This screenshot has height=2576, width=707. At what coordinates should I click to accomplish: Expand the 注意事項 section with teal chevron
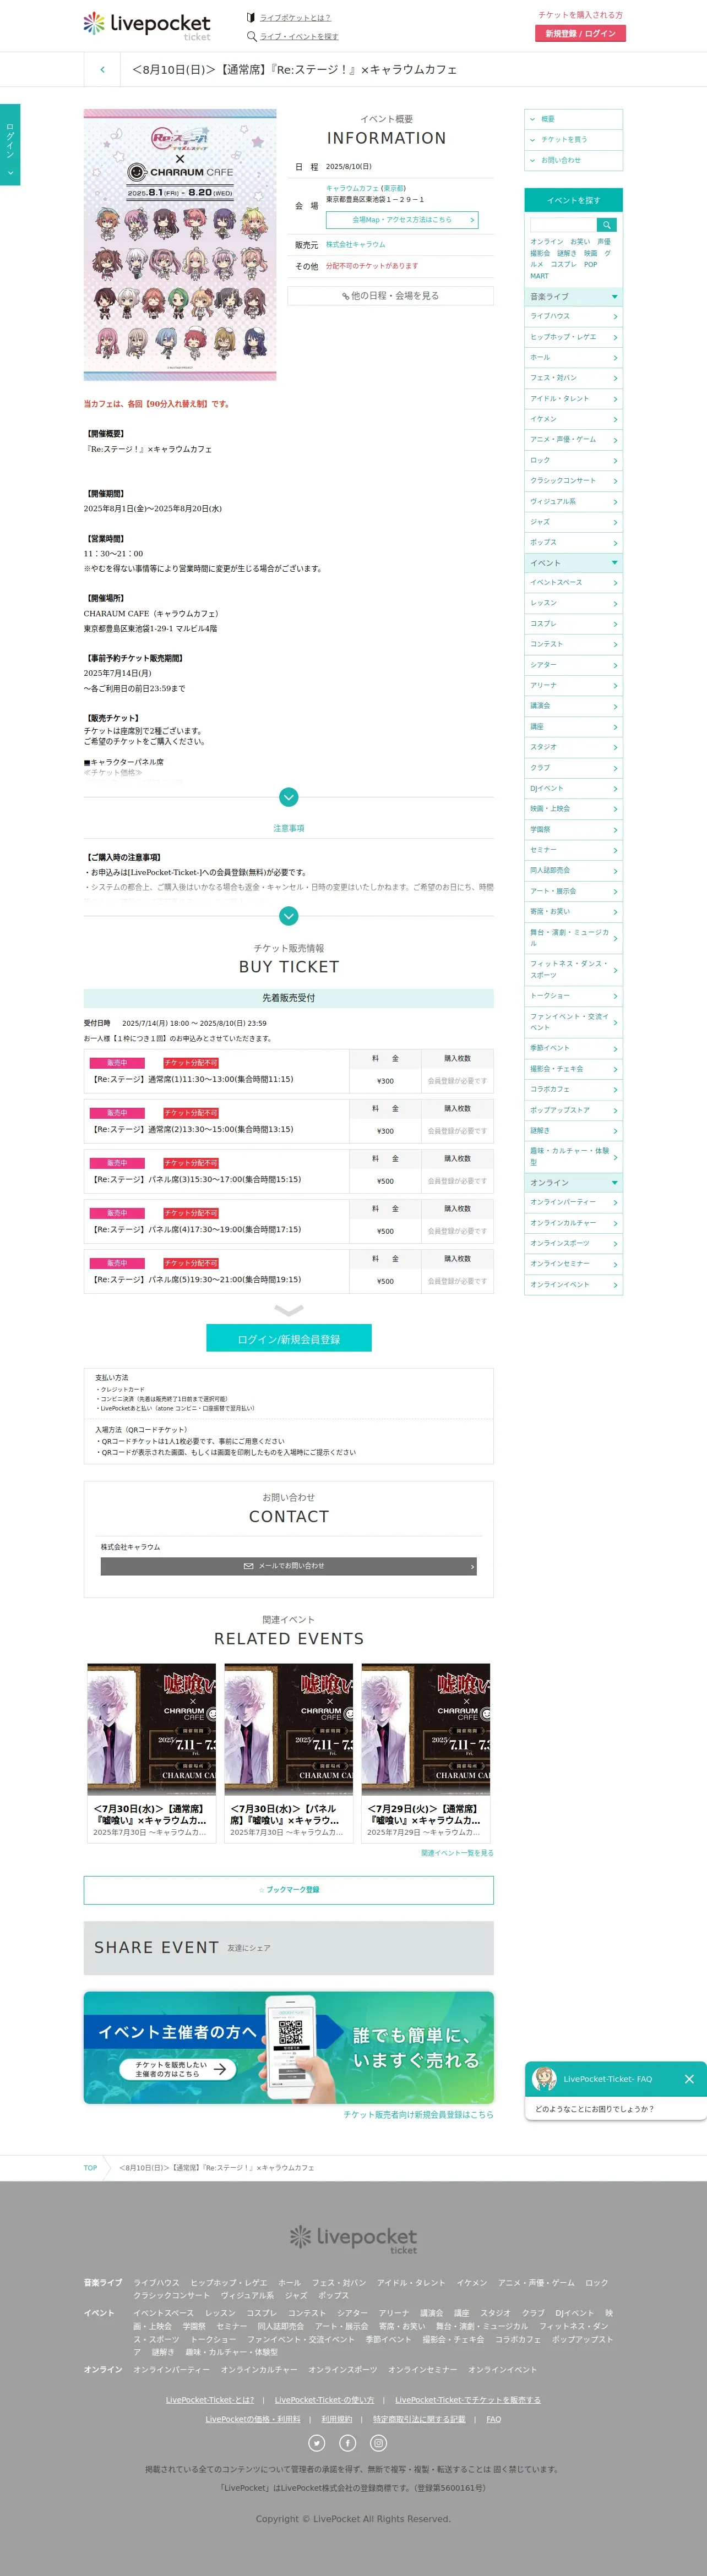[289, 915]
